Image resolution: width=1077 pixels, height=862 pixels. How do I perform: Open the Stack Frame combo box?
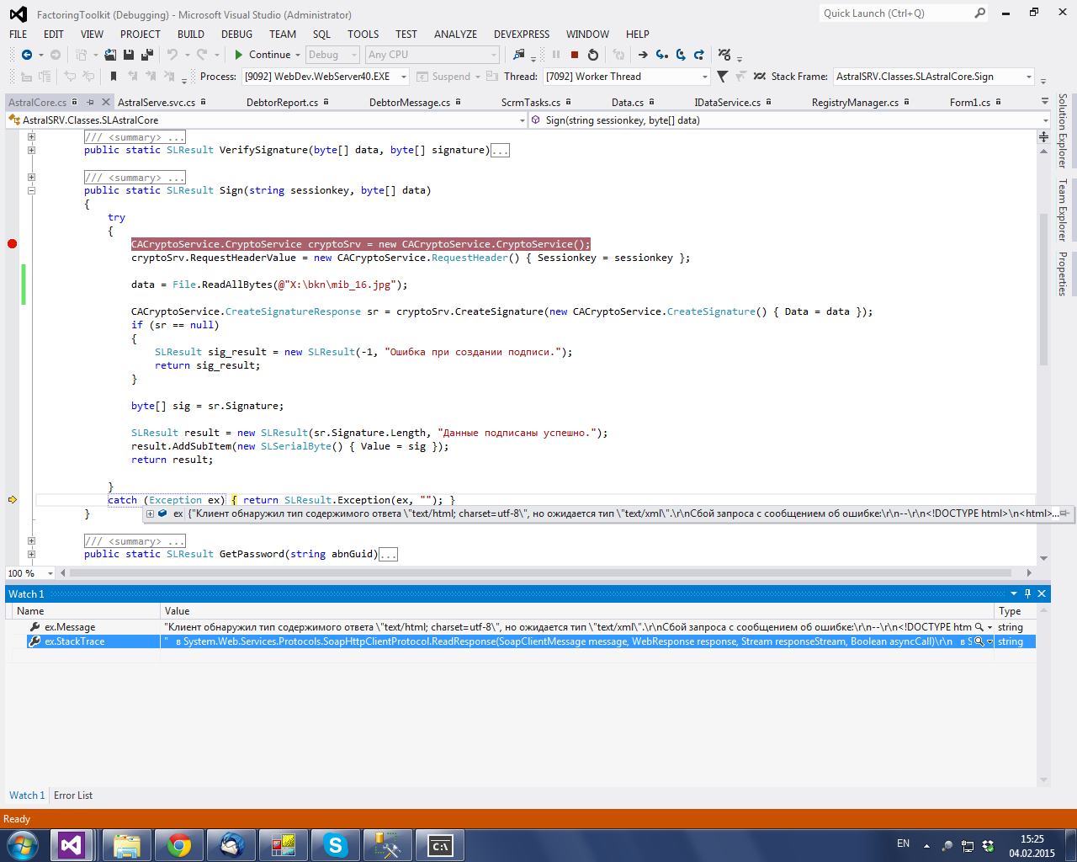pos(934,77)
